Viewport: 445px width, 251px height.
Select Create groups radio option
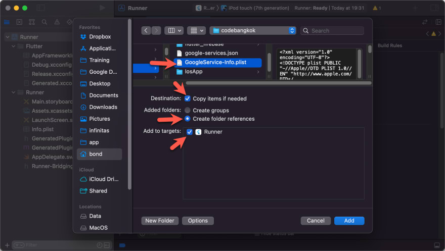pos(187,110)
